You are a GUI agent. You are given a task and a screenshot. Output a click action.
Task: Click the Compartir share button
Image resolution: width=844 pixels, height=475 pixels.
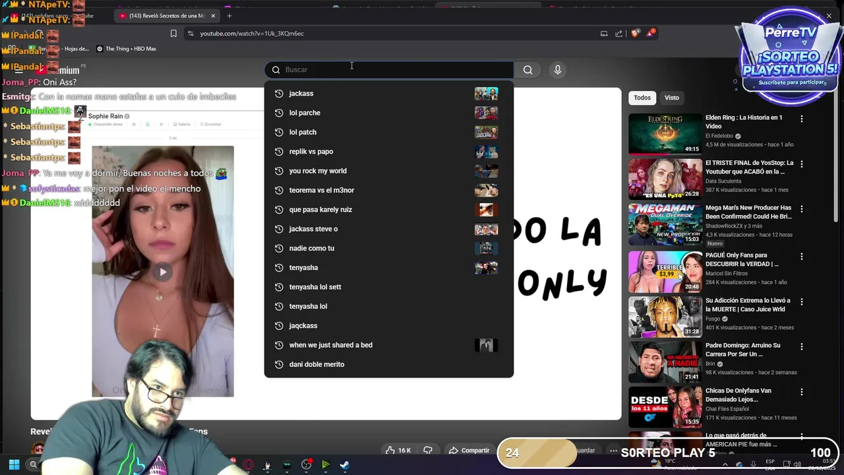click(469, 451)
